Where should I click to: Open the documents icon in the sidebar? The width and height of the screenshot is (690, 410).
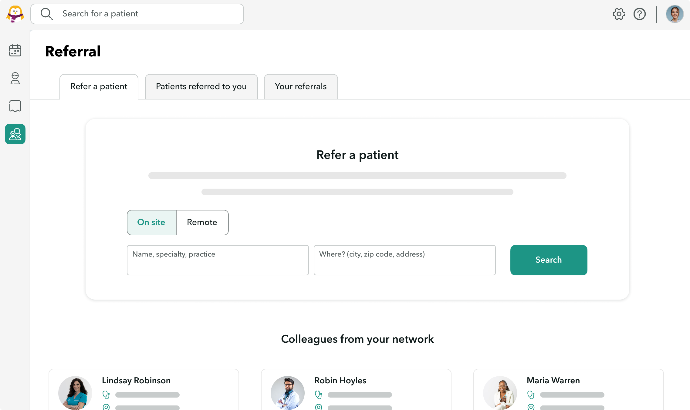click(x=15, y=106)
